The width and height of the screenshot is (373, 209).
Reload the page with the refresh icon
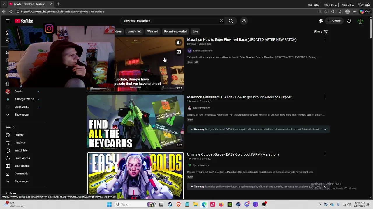pos(11,12)
